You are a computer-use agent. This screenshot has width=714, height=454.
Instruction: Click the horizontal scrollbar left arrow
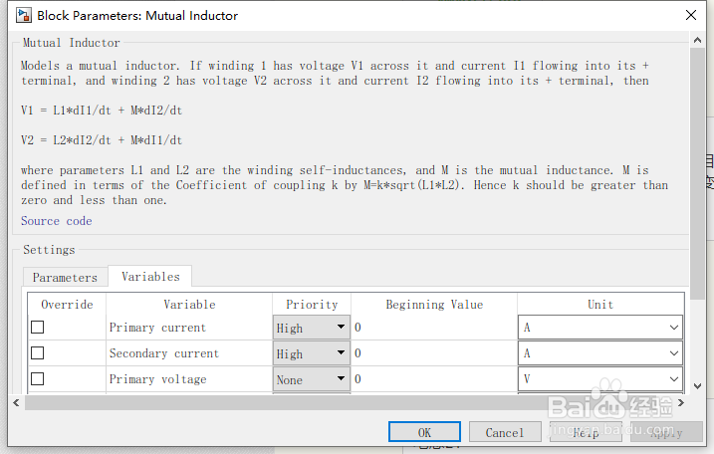16,402
